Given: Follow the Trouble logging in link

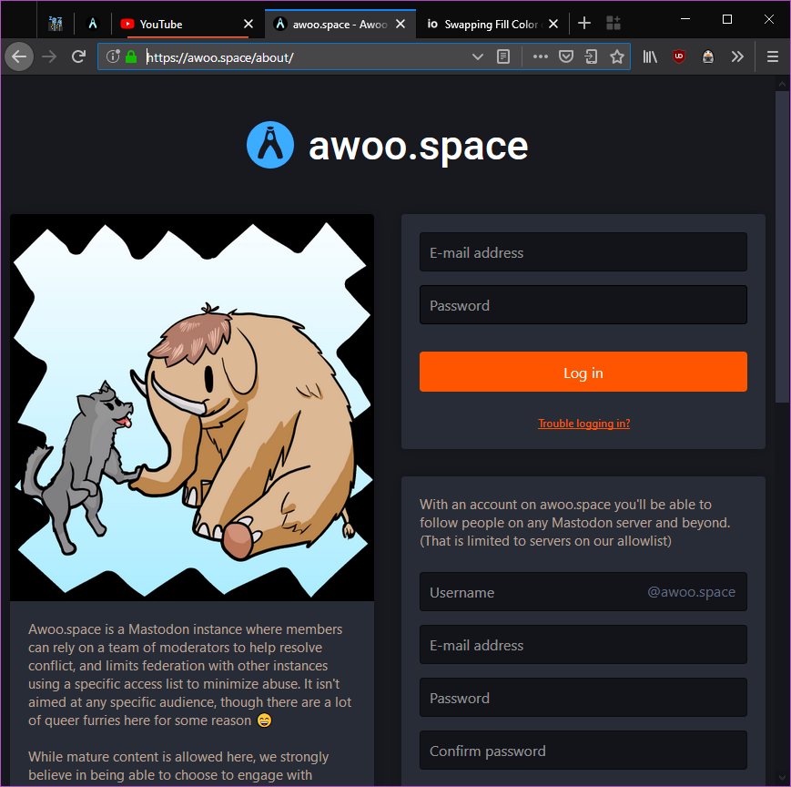Looking at the screenshot, I should [583, 424].
